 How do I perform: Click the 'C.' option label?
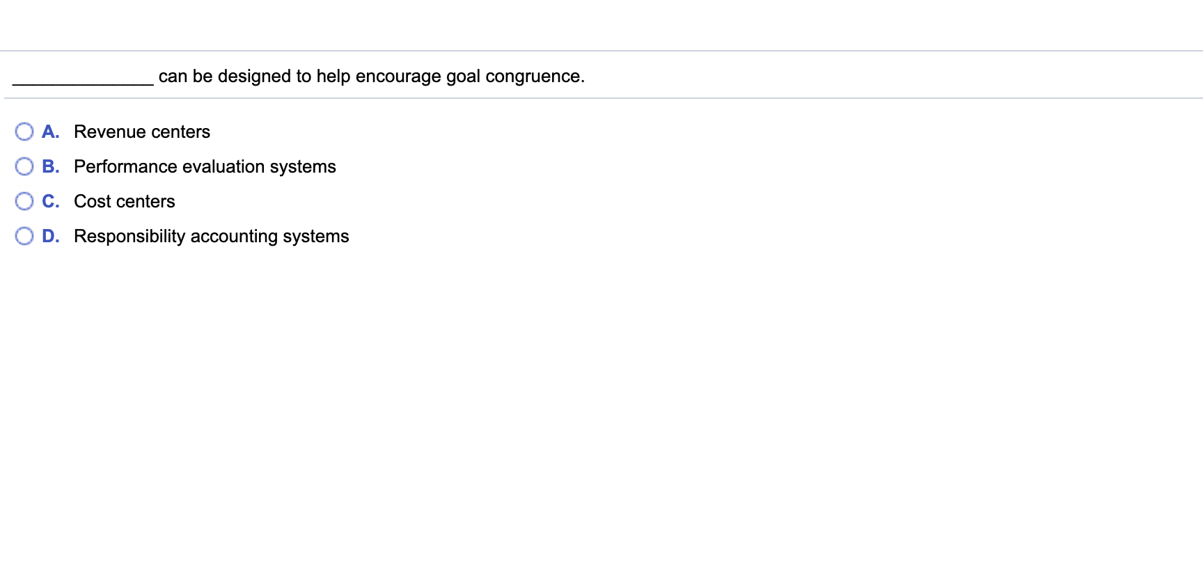[51, 200]
